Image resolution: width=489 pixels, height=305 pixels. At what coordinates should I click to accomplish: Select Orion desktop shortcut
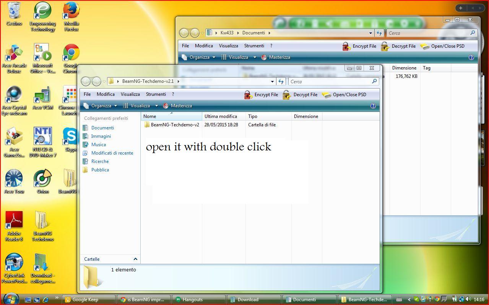(x=42, y=182)
